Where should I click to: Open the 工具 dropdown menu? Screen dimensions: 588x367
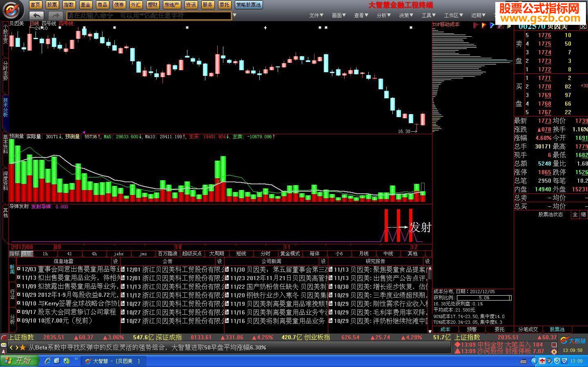[428, 15]
